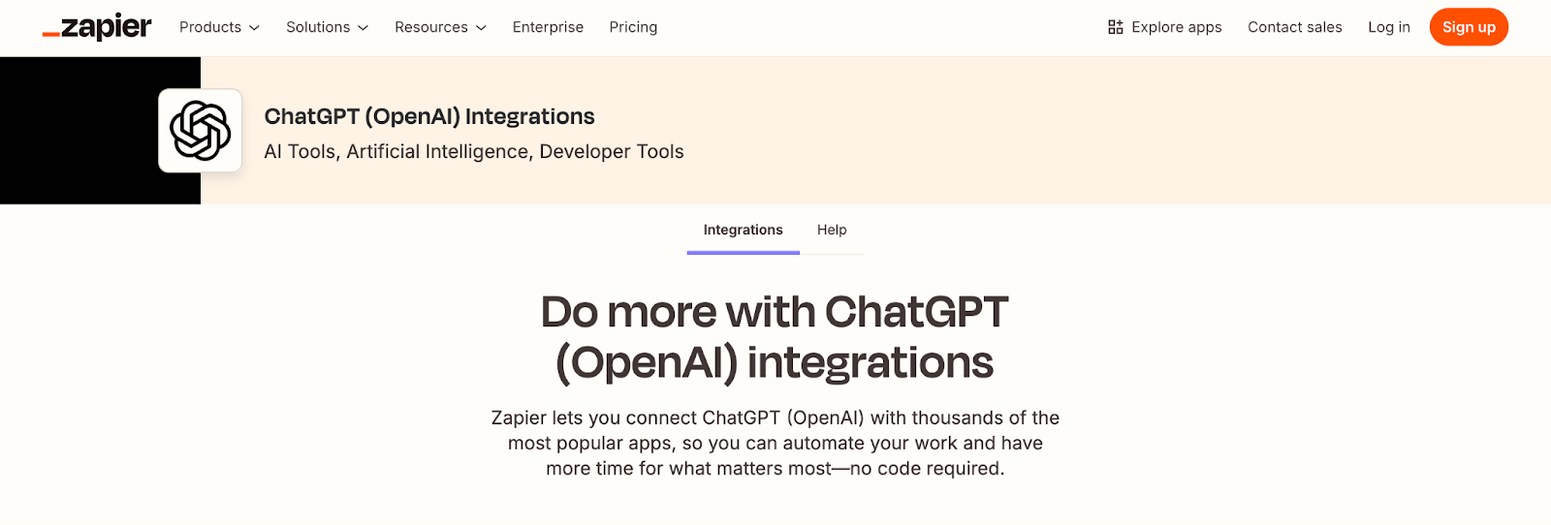1551x525 pixels.
Task: Click the Explore apps grid icon
Action: coord(1116,27)
